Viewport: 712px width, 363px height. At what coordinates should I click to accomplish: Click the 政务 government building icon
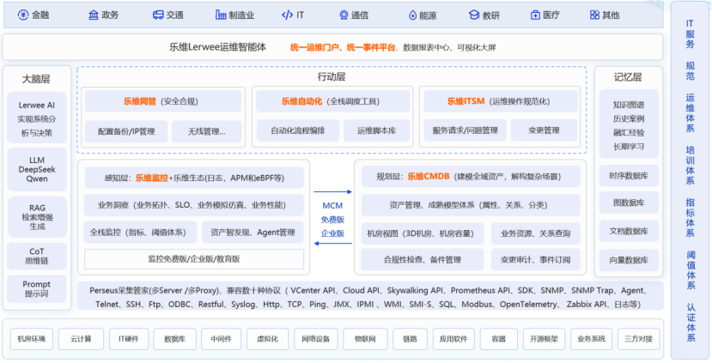(94, 15)
